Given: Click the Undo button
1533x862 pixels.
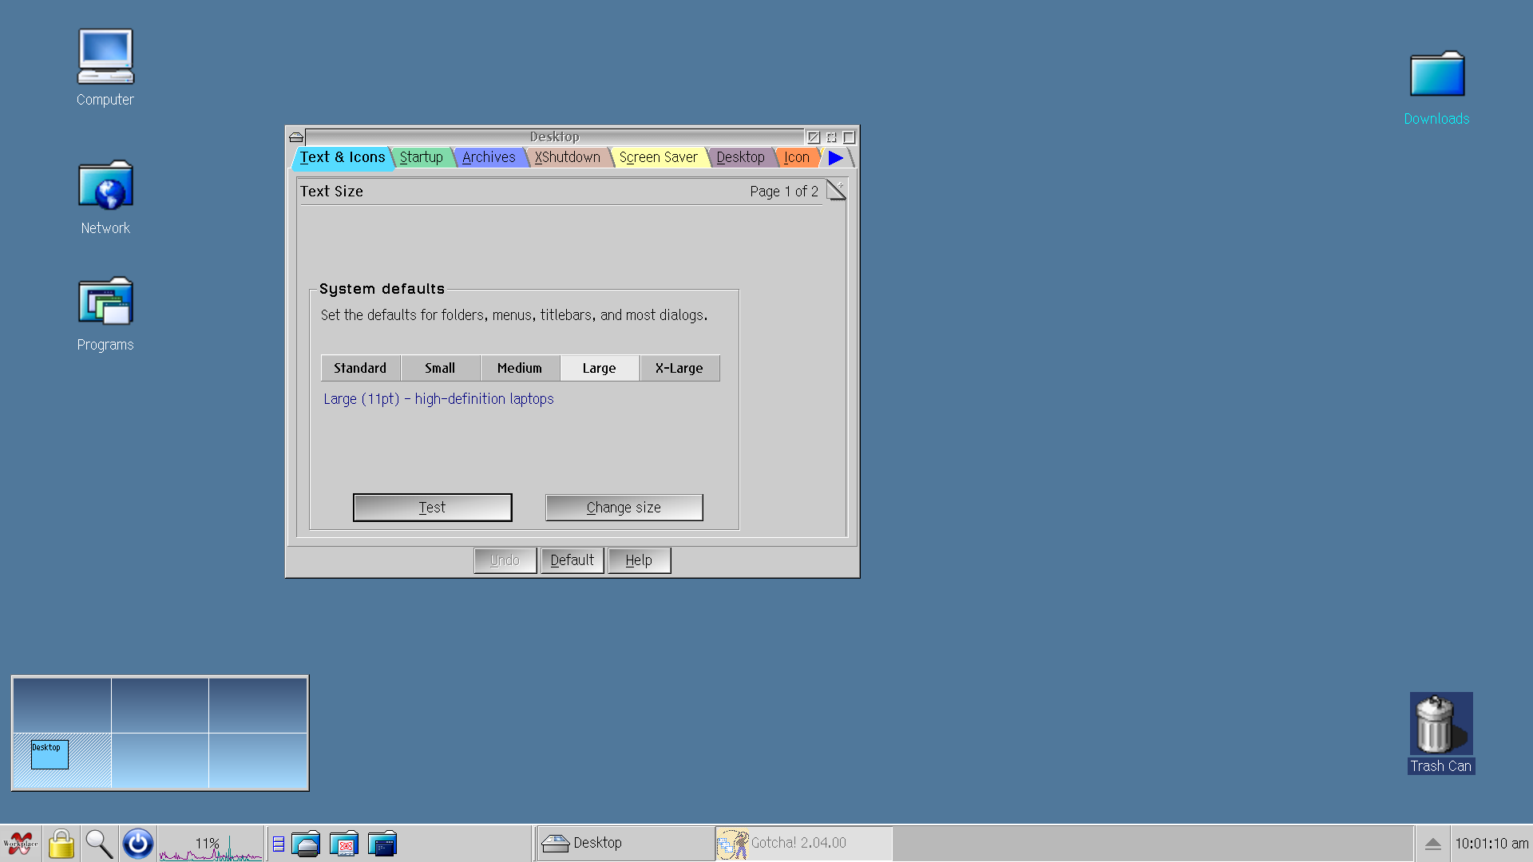Looking at the screenshot, I should (505, 560).
